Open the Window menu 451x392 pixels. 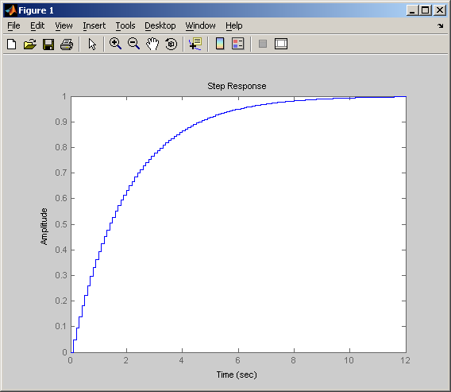200,25
